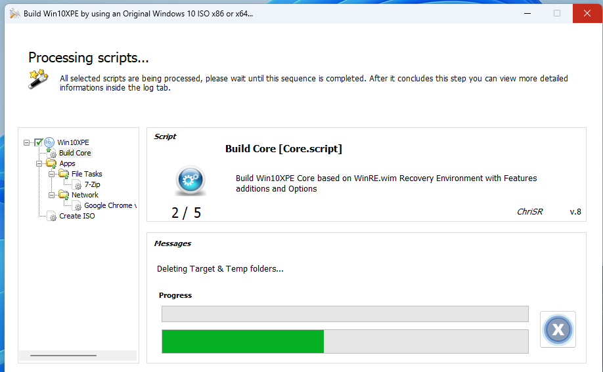The width and height of the screenshot is (603, 372).
Task: Collapse the Apps folder node
Action: 39,164
